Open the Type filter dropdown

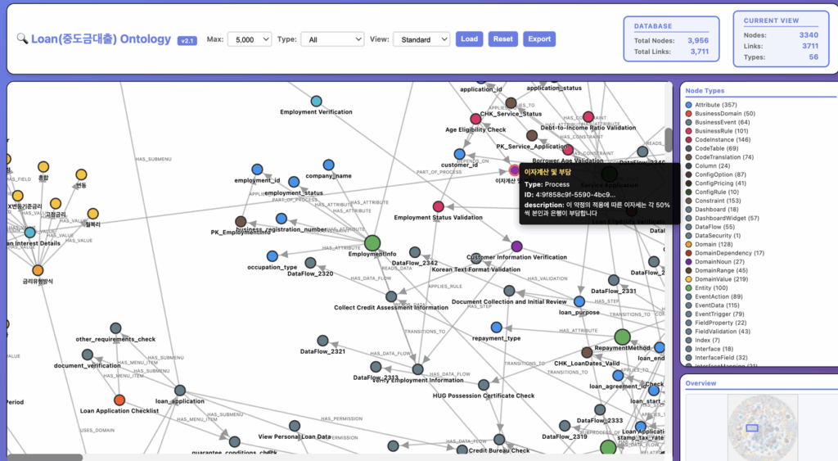point(331,39)
